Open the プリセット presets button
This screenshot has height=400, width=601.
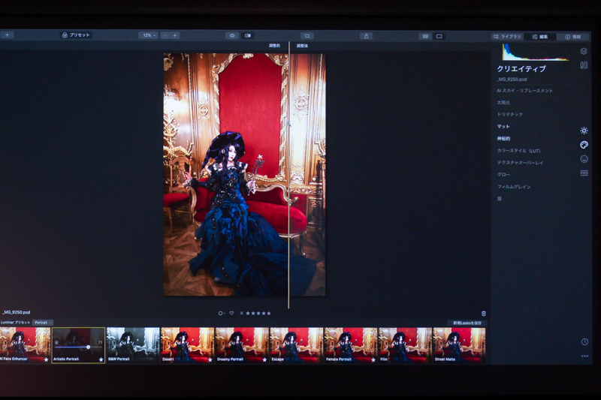76,35
